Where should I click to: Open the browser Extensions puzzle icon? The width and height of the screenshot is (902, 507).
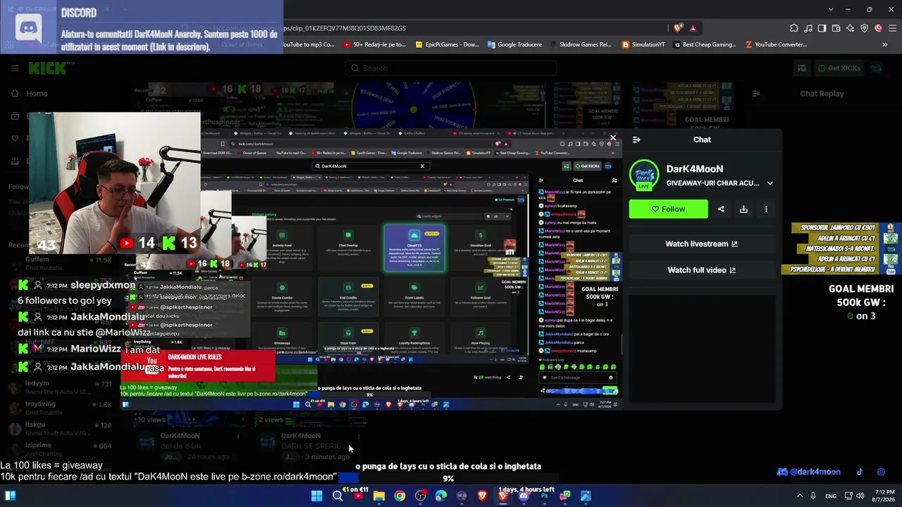point(794,28)
